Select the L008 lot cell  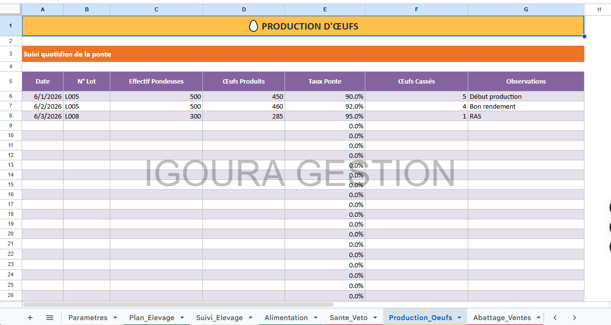point(87,116)
